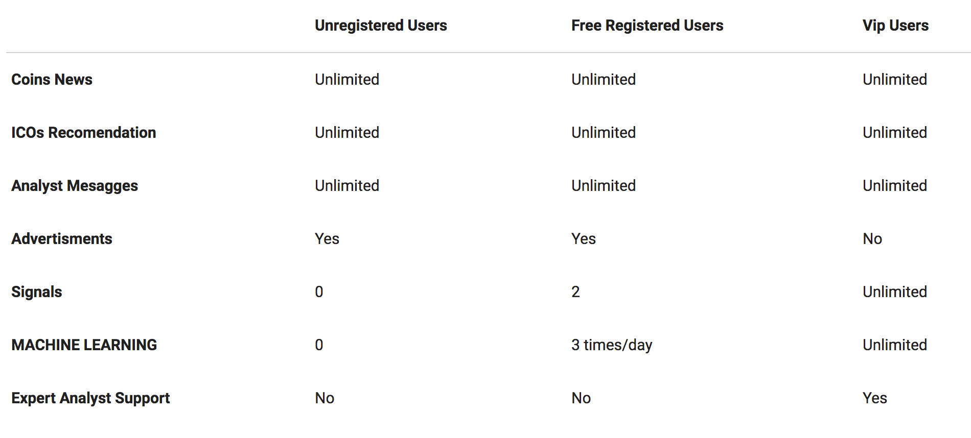Select the Coins News row label

pyautogui.click(x=52, y=80)
